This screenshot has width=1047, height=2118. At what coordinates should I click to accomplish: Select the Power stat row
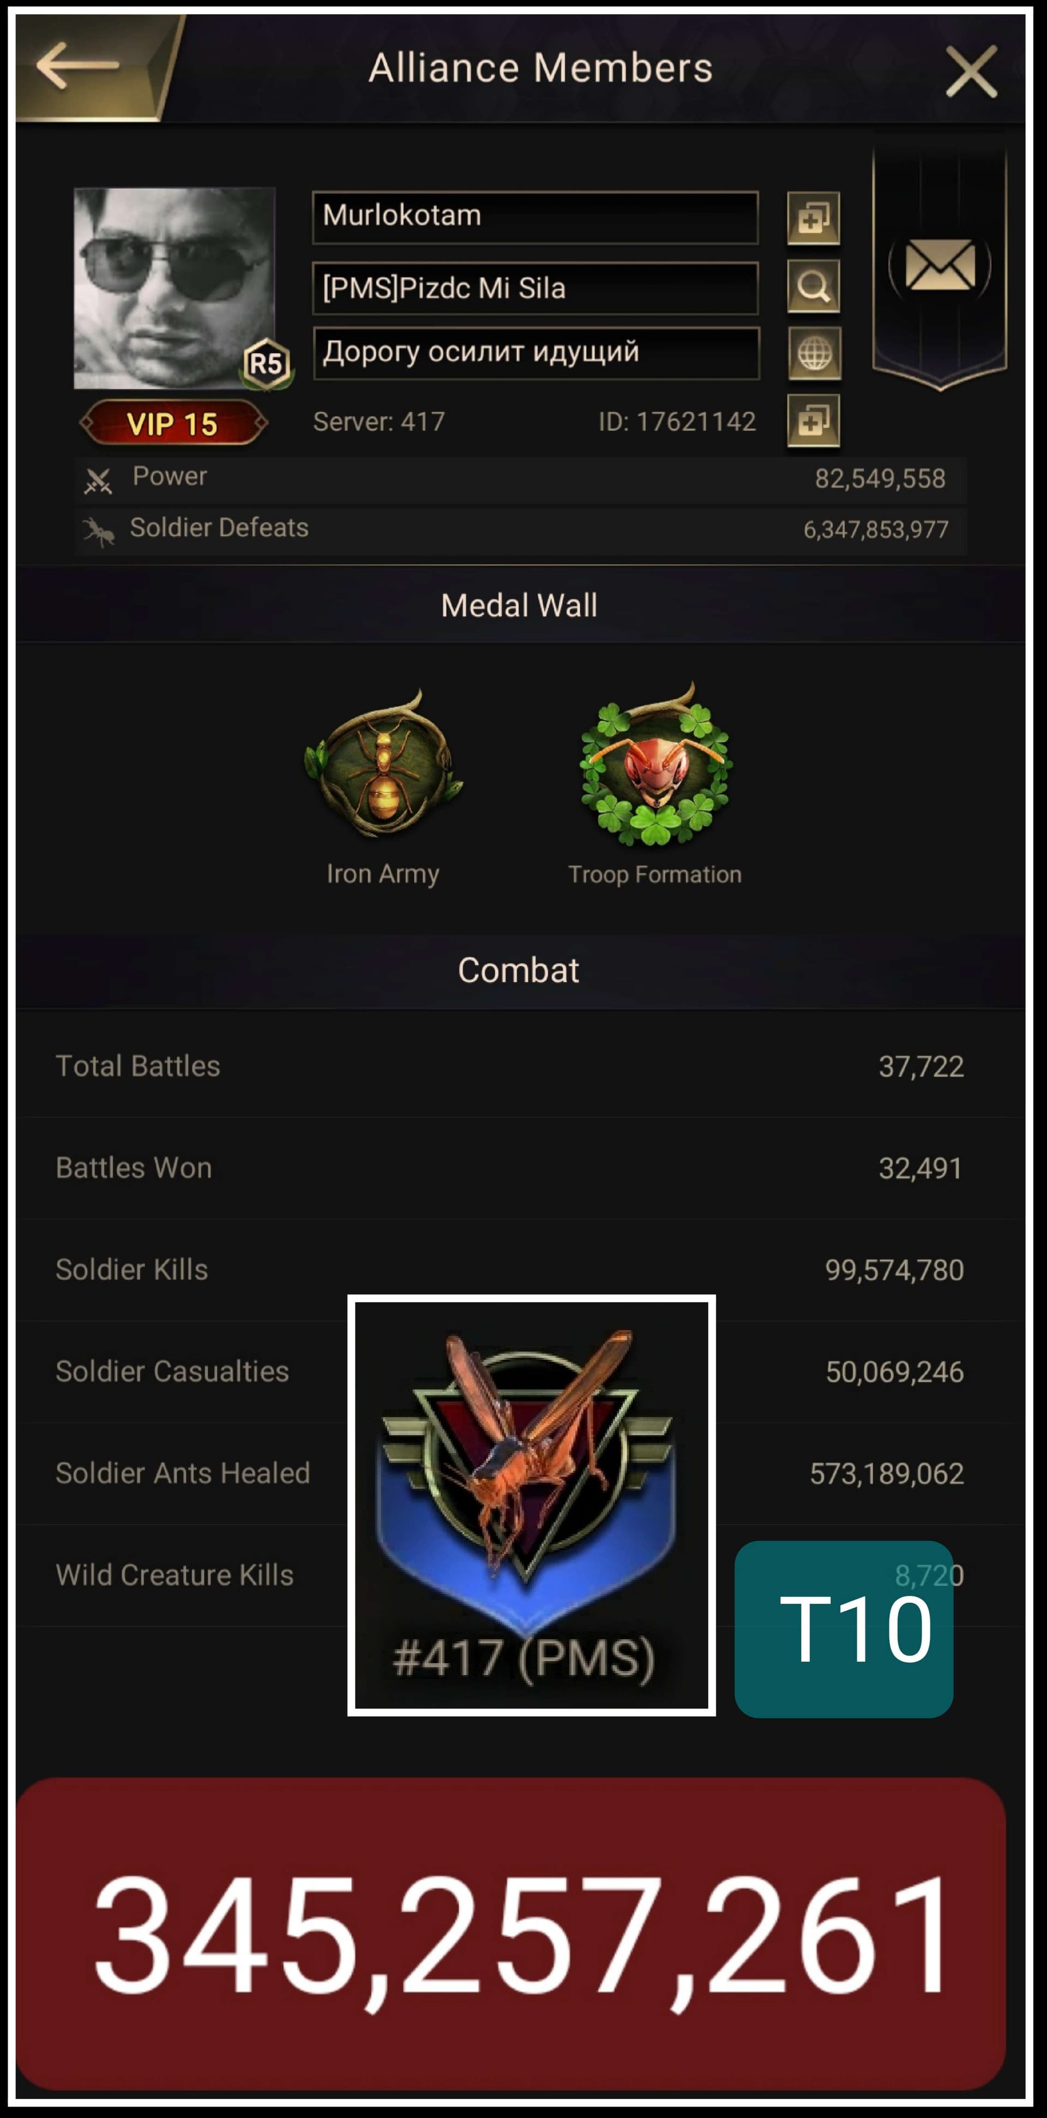[520, 478]
